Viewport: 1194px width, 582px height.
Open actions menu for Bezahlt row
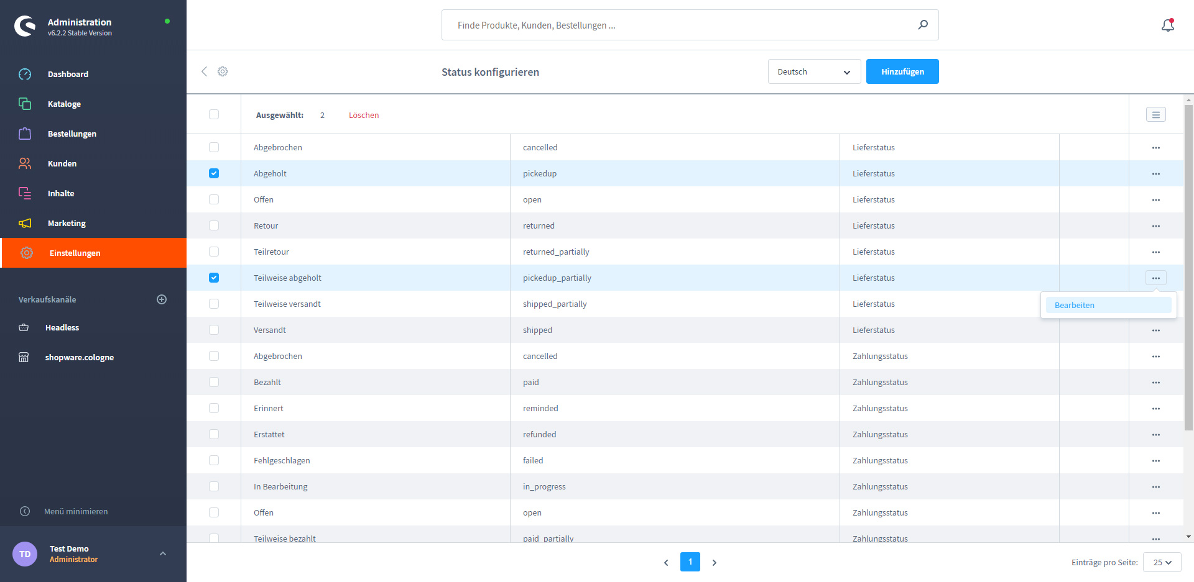(1156, 383)
